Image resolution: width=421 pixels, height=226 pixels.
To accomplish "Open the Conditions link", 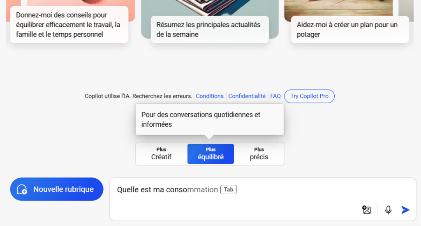I will [210, 96].
